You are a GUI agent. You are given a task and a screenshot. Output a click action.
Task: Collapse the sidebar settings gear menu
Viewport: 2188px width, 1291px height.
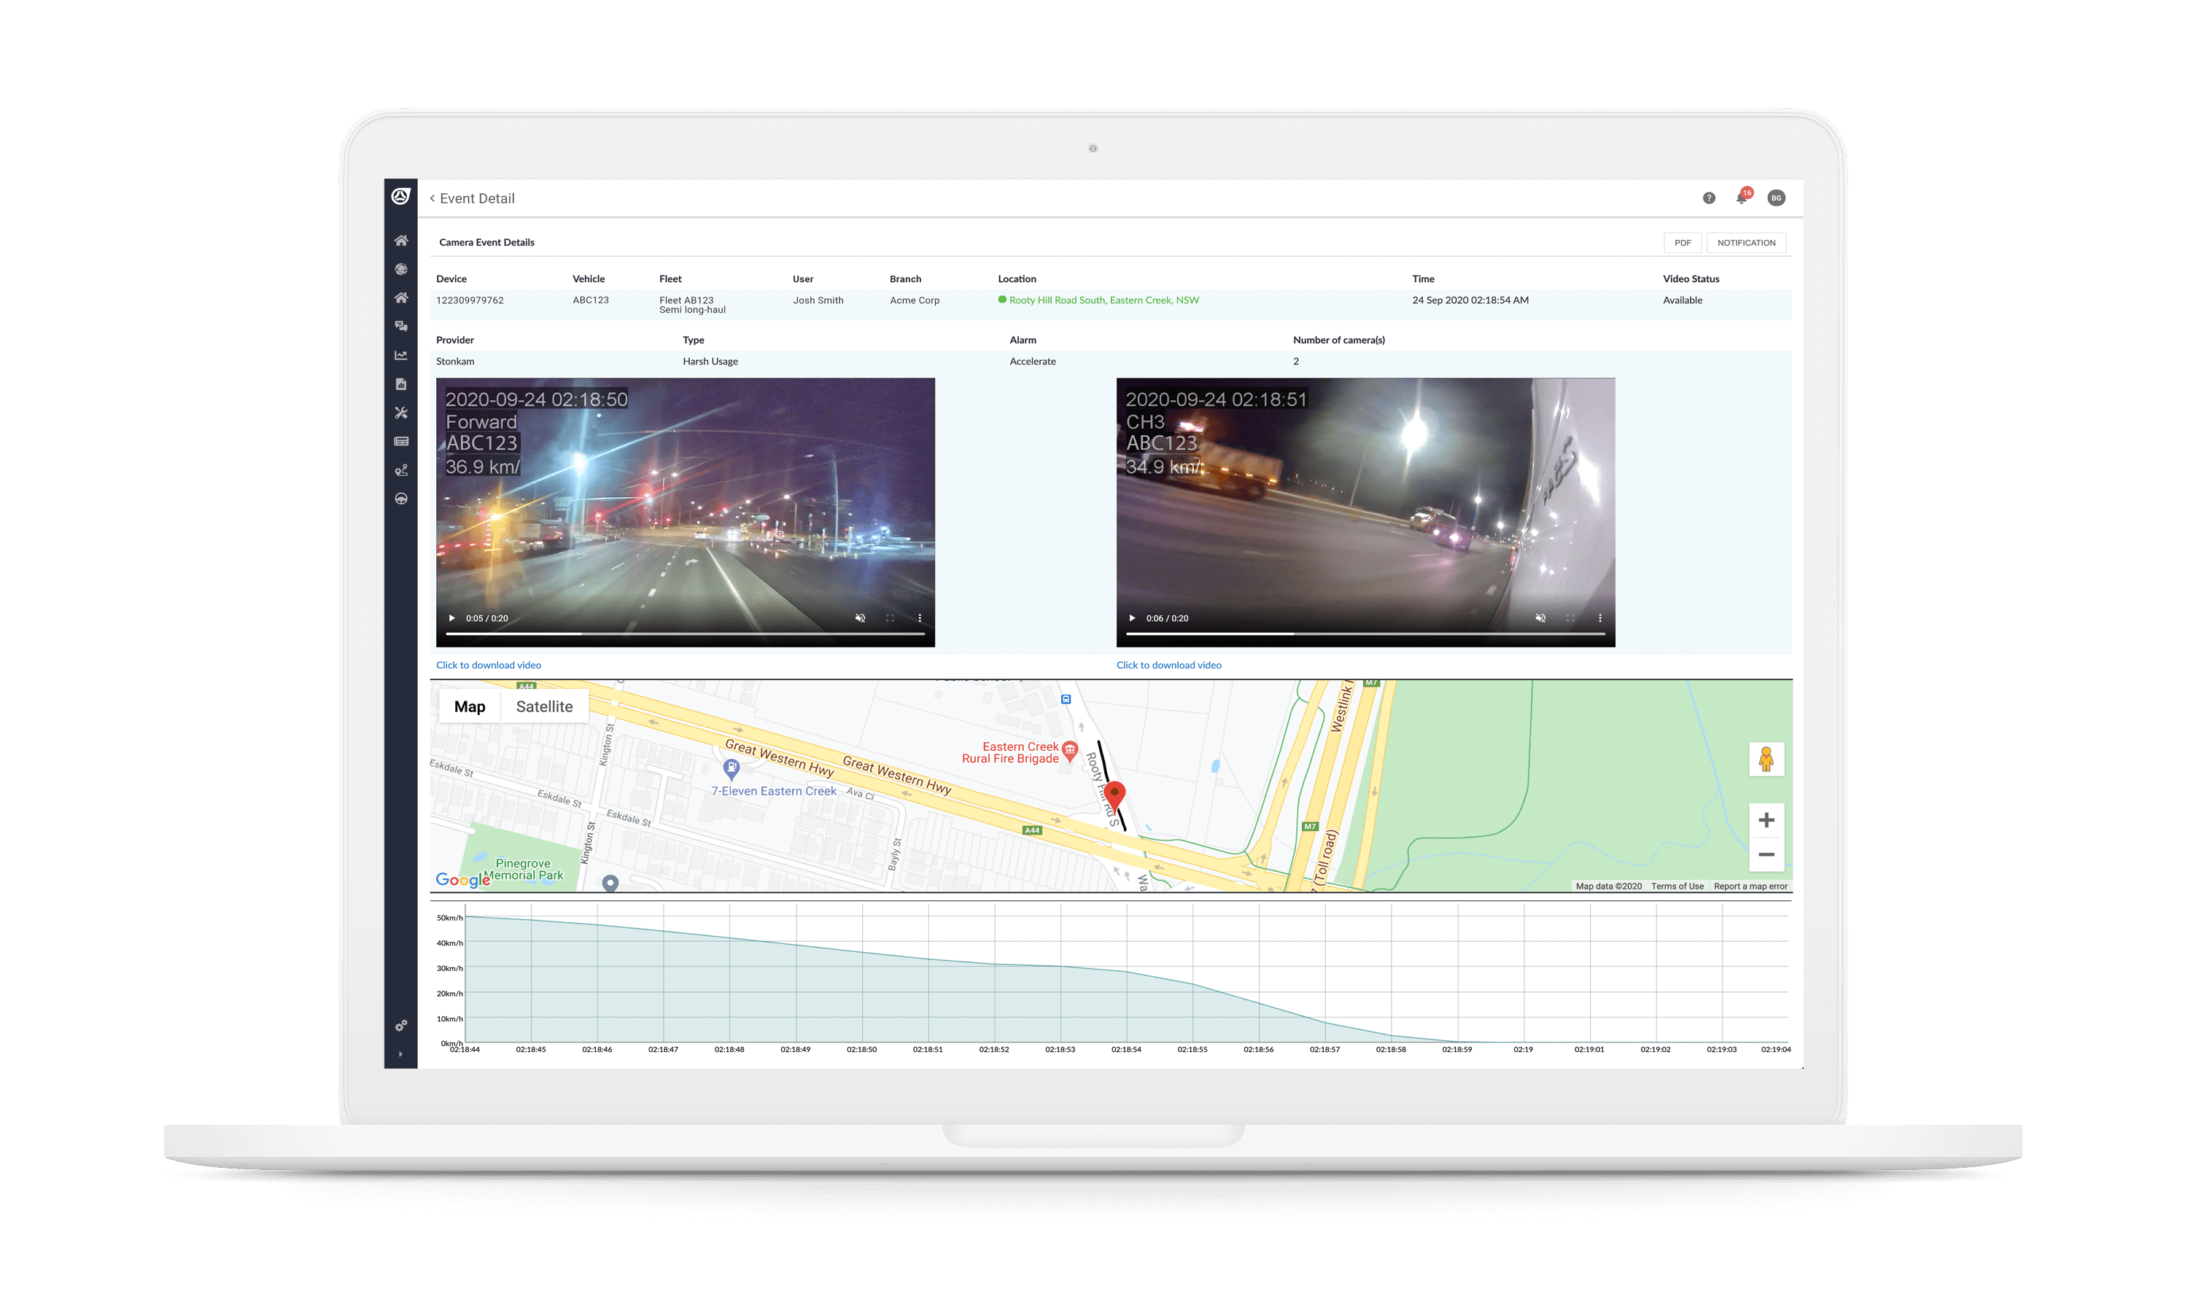tap(400, 1026)
